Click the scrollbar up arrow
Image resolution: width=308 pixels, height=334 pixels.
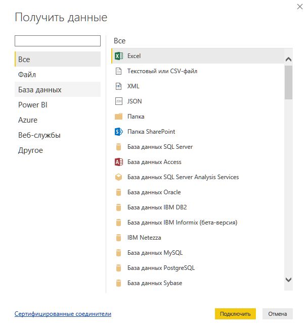point(289,60)
